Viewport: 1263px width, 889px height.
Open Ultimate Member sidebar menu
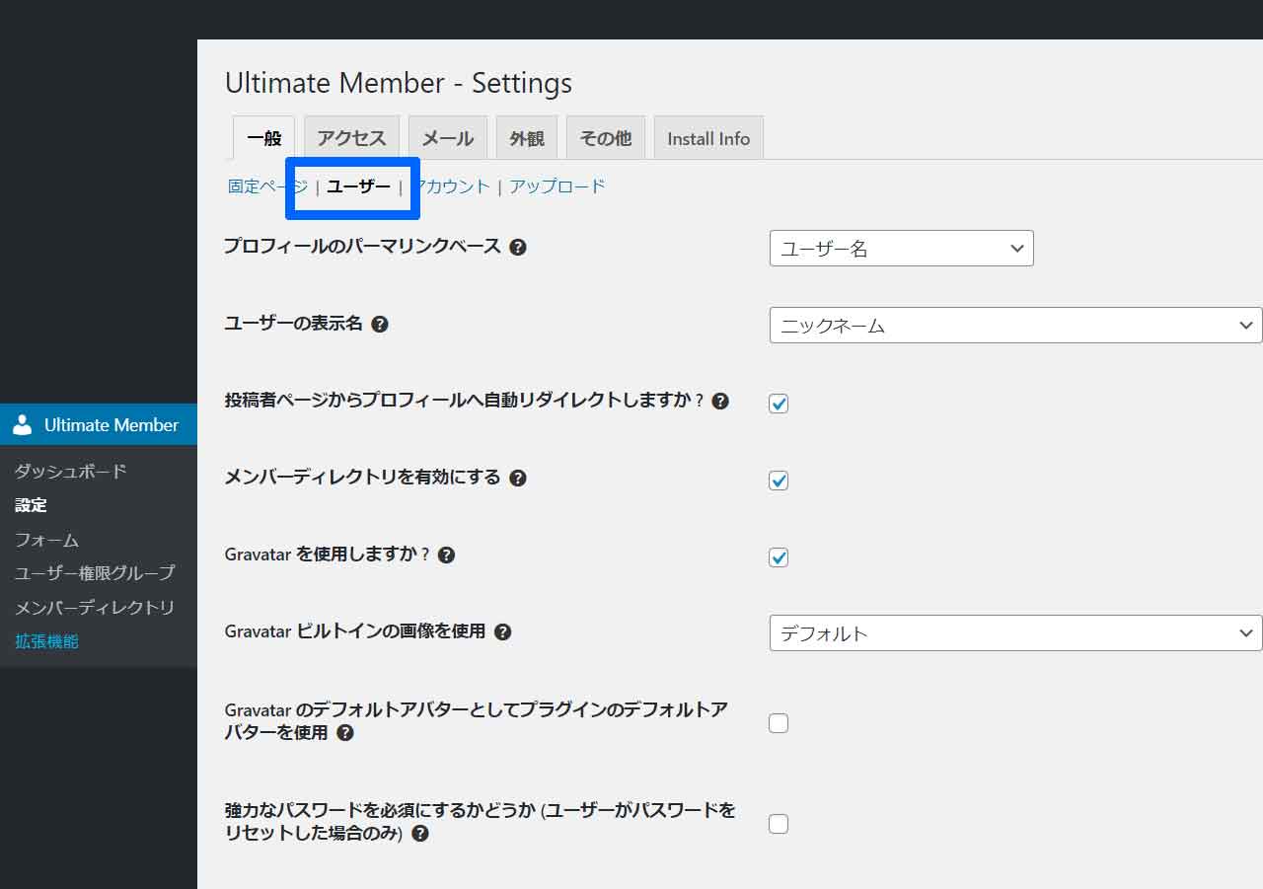pyautogui.click(x=99, y=424)
